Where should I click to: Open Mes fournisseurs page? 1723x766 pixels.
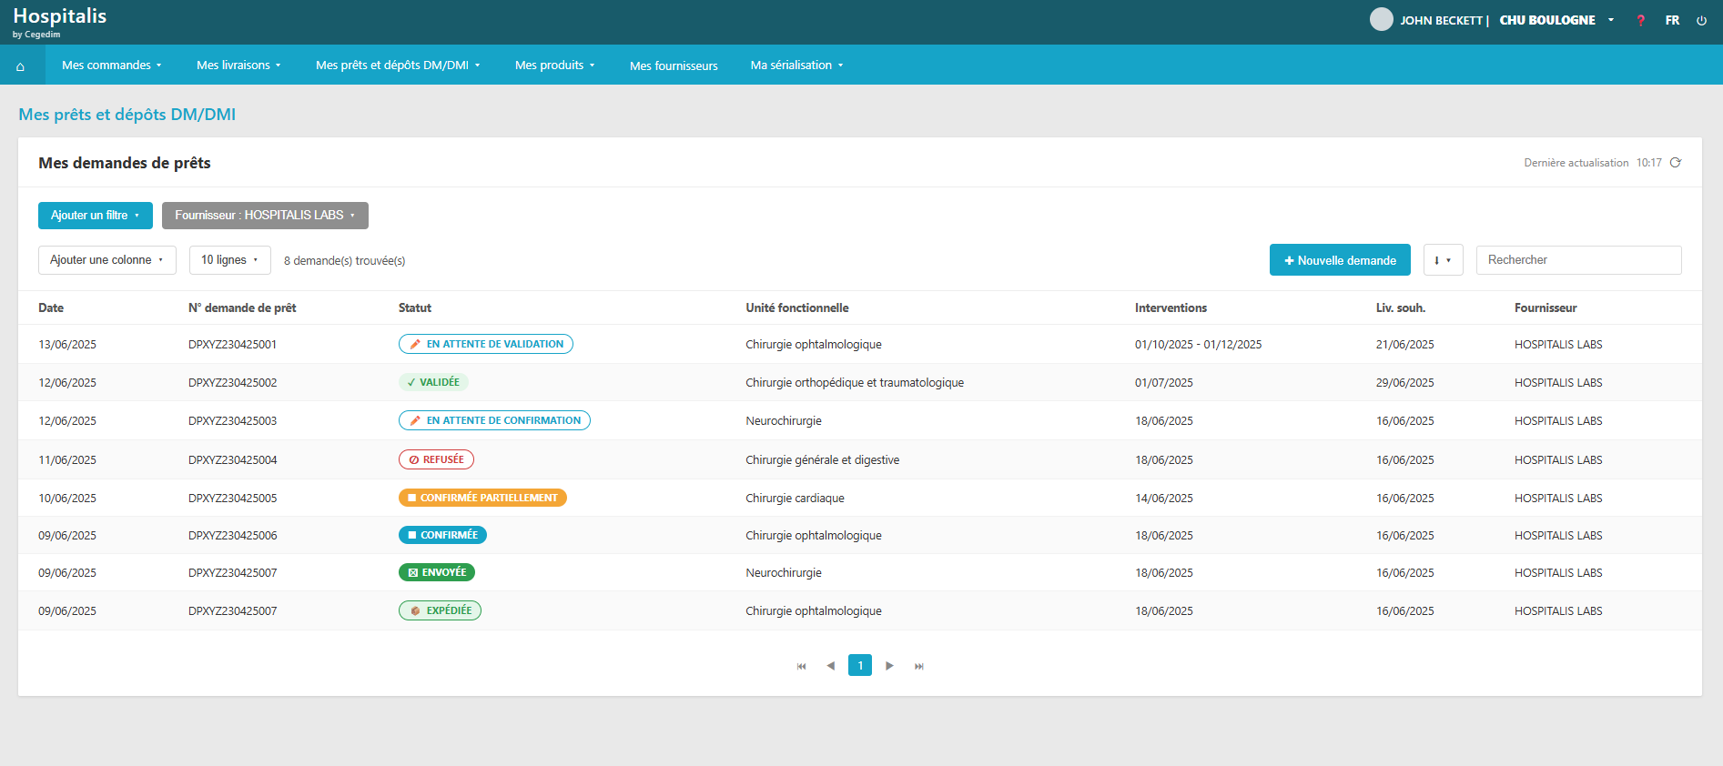click(x=674, y=66)
